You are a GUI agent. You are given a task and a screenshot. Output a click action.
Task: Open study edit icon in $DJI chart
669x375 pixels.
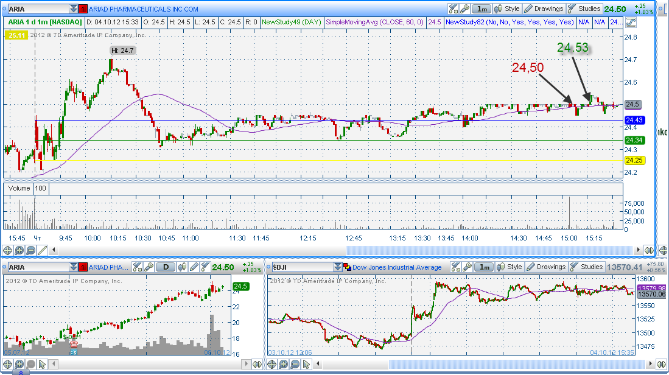point(455,267)
